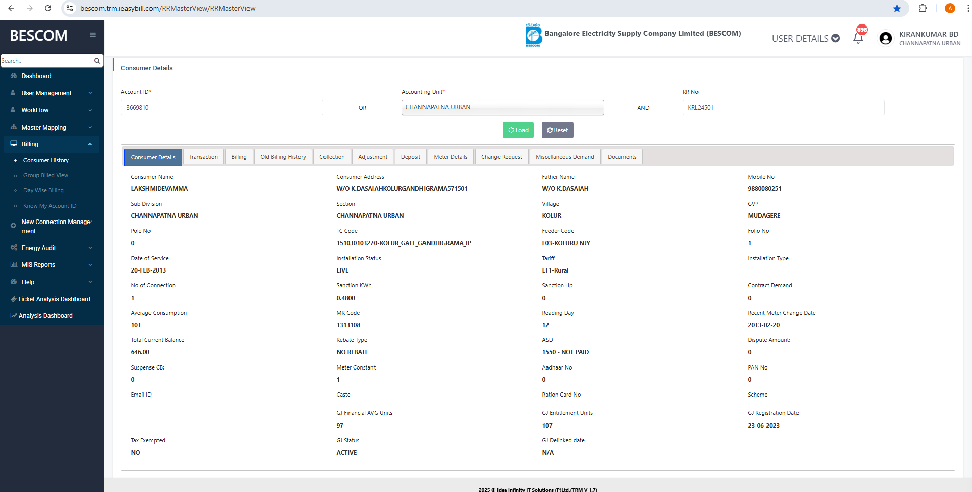
Task: Switch to the Collection tab
Action: [x=332, y=157]
